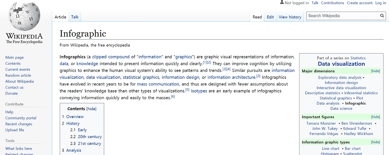Jump to 1 Overview in contents
The image size is (389, 155).
click(x=73, y=117)
